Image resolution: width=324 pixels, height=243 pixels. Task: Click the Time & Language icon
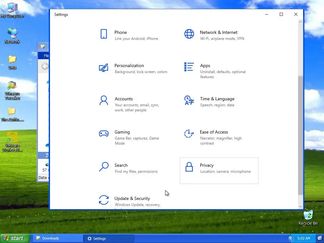click(189, 100)
